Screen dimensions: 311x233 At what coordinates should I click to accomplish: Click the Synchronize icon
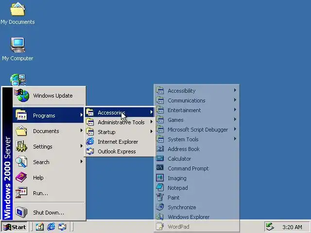(160, 207)
